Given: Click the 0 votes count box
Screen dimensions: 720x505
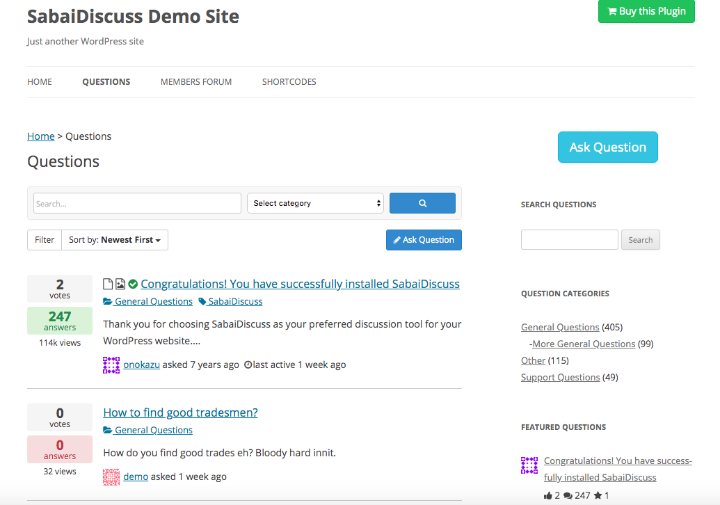Looking at the screenshot, I should [x=60, y=417].
